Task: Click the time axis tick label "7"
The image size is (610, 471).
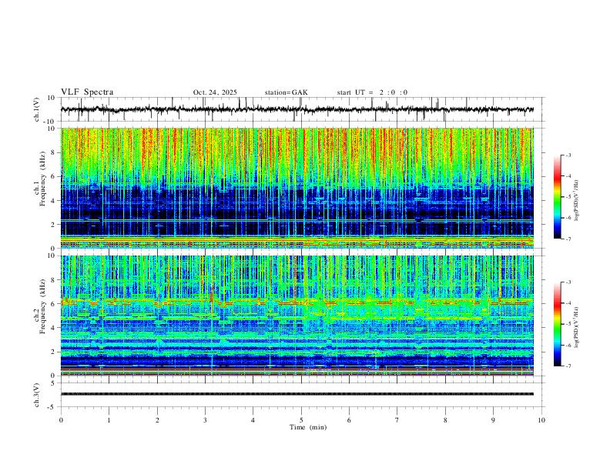Action: coord(397,420)
